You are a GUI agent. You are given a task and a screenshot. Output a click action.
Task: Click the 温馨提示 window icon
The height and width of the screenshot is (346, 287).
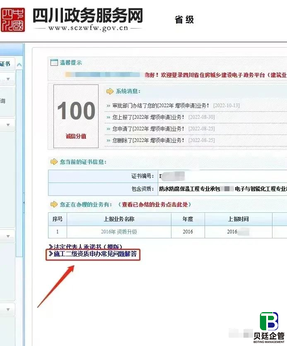[54, 62]
